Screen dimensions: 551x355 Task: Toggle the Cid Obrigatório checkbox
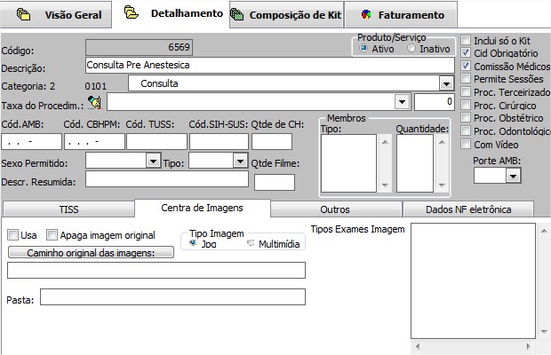point(466,53)
